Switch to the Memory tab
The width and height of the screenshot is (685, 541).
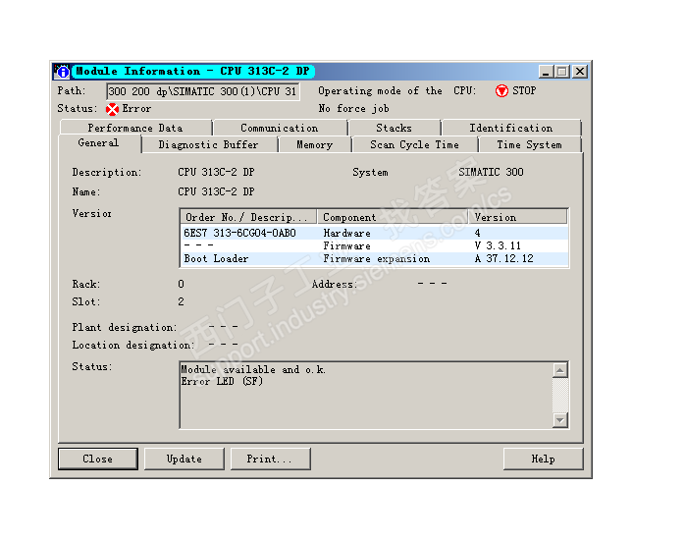coord(315,144)
